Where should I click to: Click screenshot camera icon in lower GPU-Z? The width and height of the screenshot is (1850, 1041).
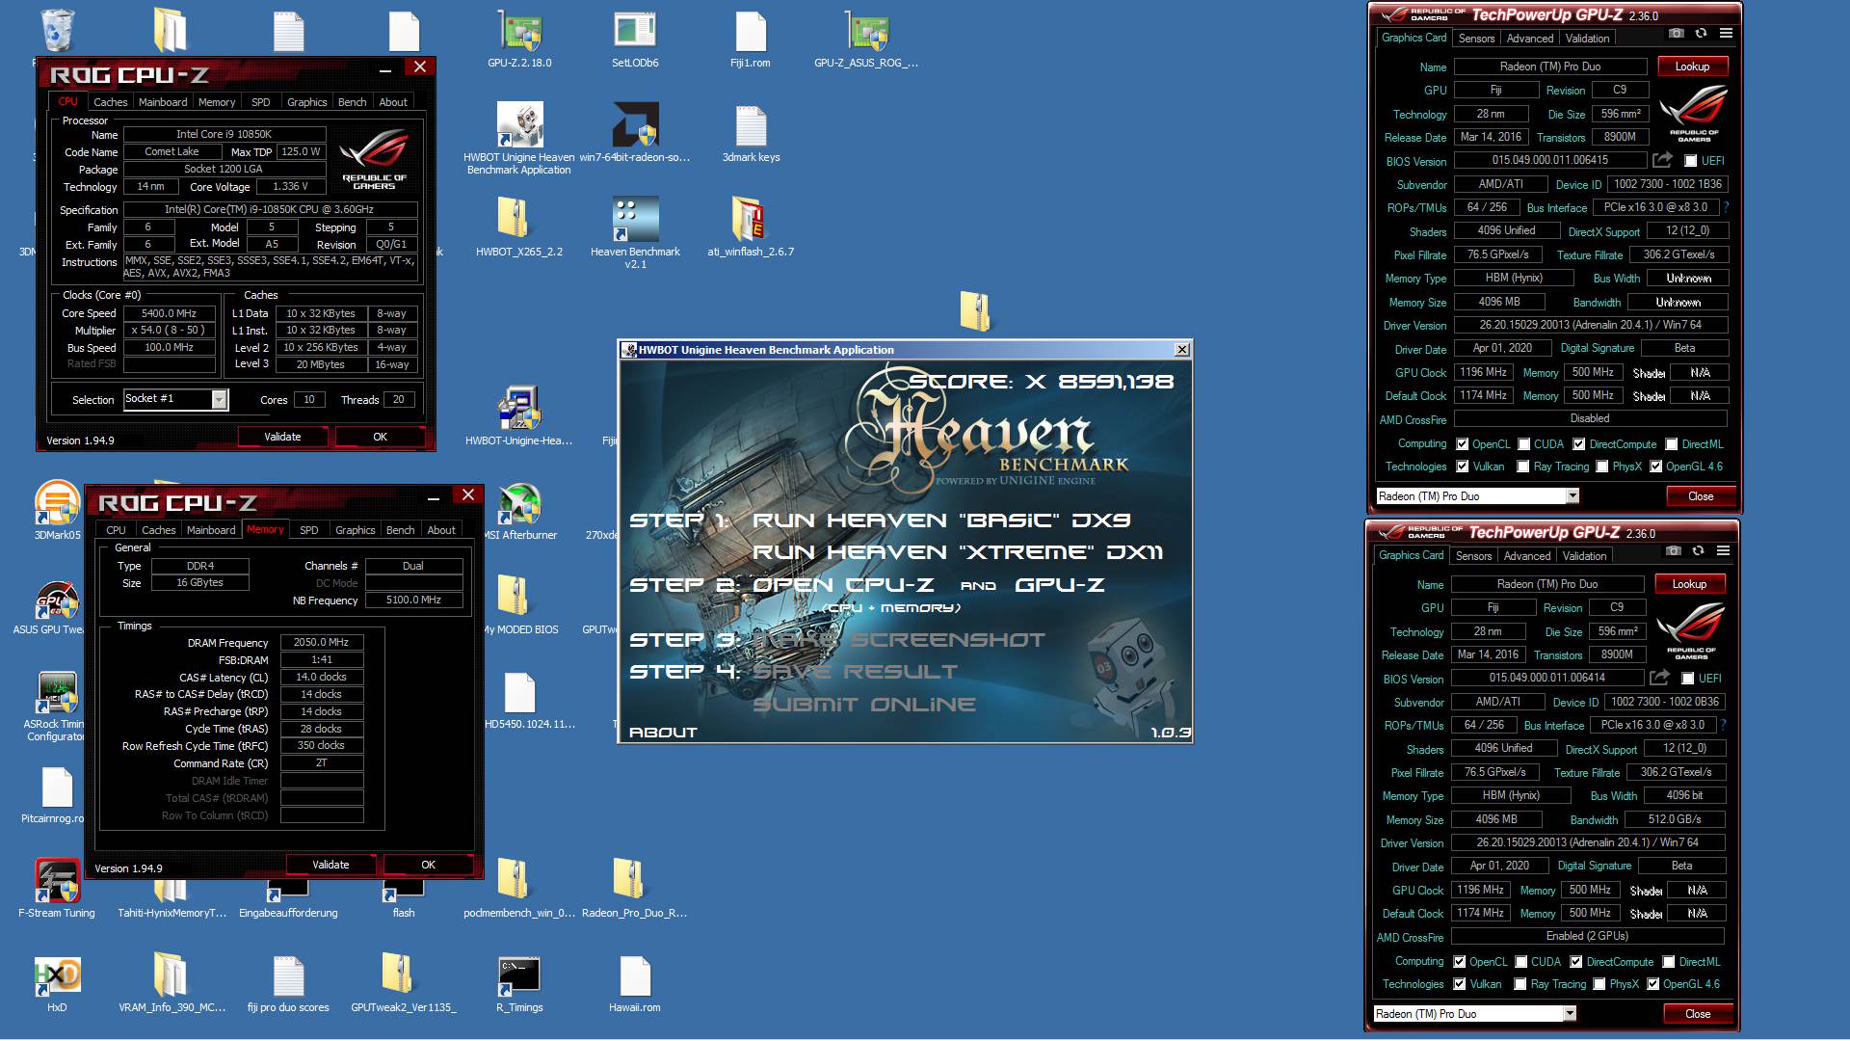click(x=1674, y=550)
